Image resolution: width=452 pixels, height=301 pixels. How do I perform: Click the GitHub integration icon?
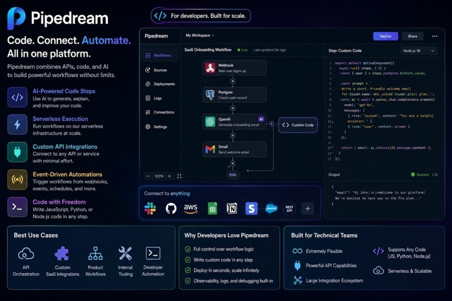[171, 208]
